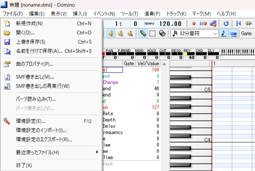Screen dimensions: 255x171
Task: Click the SMF re-export icon beside SMF書き出しの再実行
Action: (x=7, y=86)
